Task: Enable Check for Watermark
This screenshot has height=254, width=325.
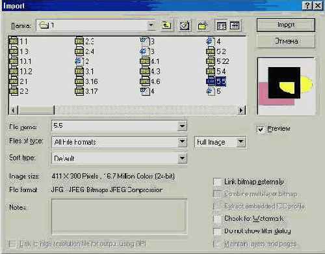Action: (217, 219)
